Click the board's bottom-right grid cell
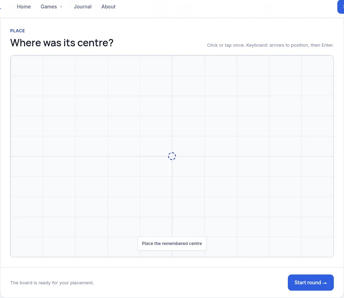The width and height of the screenshot is (344, 298). 317,247
